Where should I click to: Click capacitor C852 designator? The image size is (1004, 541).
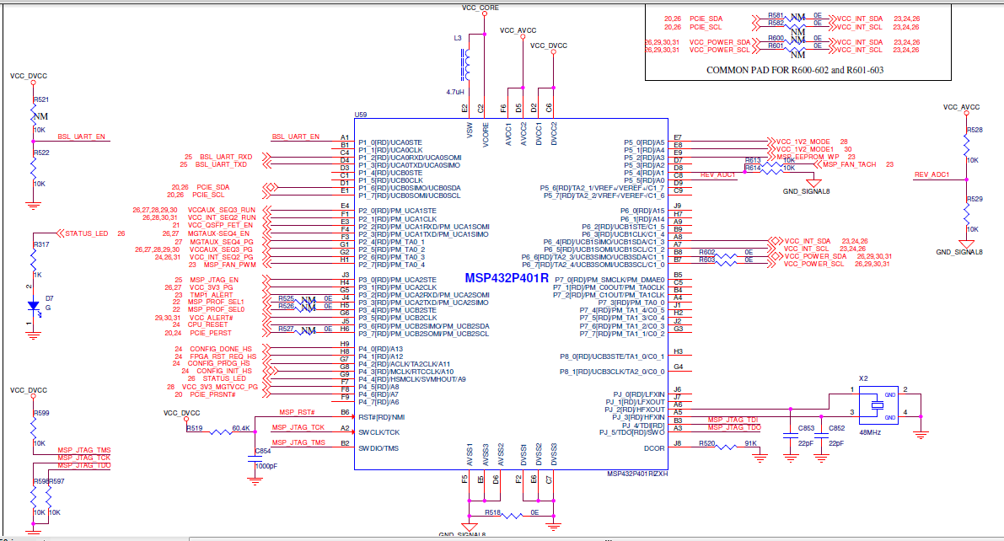coord(837,428)
